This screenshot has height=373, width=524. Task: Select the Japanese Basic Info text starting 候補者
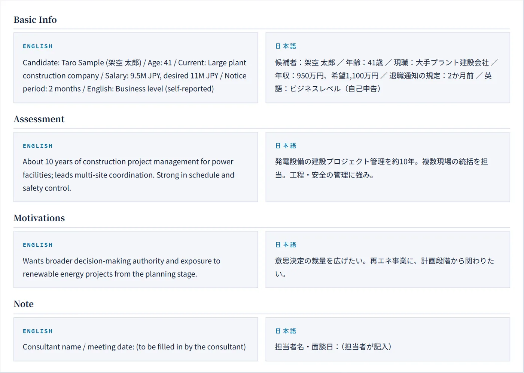386,76
